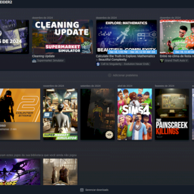Click the Grand Theft Auto V logo icon
This screenshot has width=194, height=194.
pos(162,61)
